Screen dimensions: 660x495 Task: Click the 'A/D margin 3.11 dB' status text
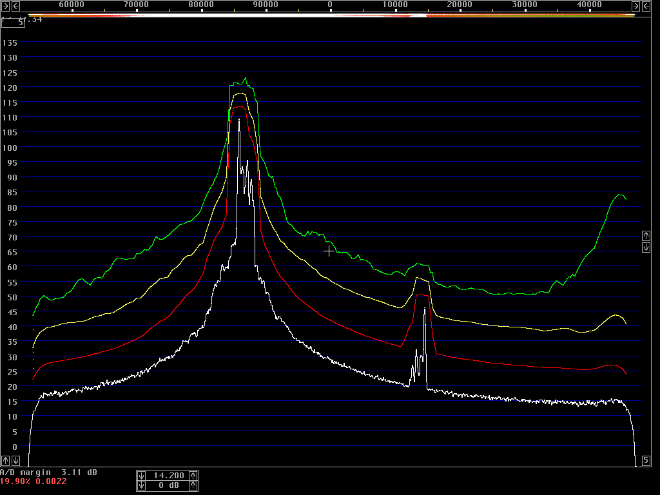coord(48,472)
